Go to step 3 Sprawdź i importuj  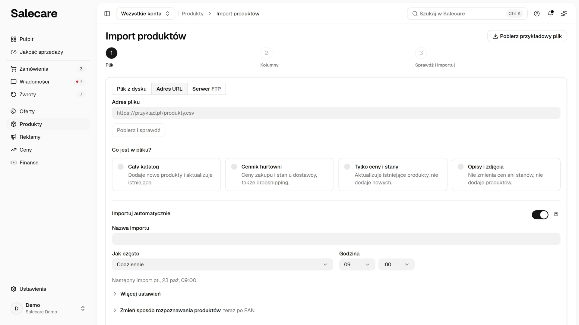pyautogui.click(x=421, y=53)
